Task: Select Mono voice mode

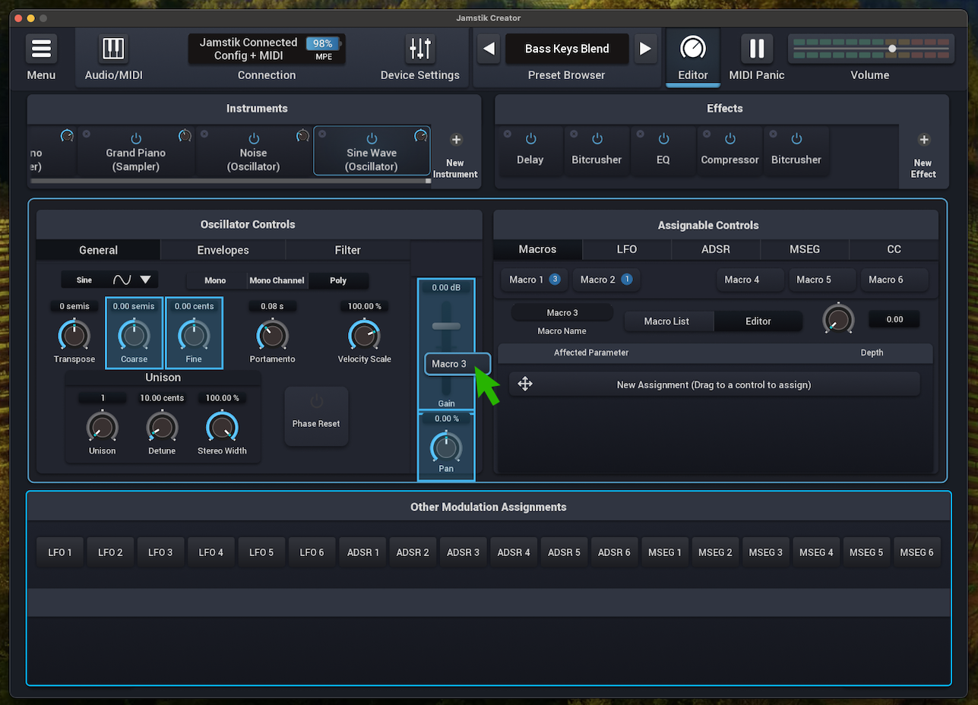Action: [216, 280]
